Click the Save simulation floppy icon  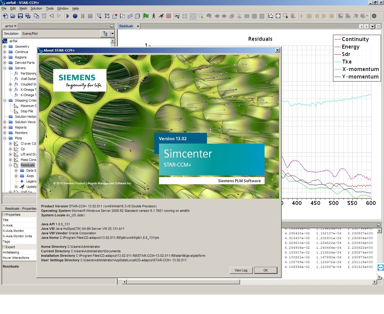point(20,16)
